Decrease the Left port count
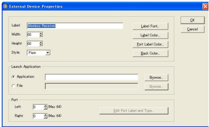The width and height of the screenshot is (209, 127). coord(45,108)
